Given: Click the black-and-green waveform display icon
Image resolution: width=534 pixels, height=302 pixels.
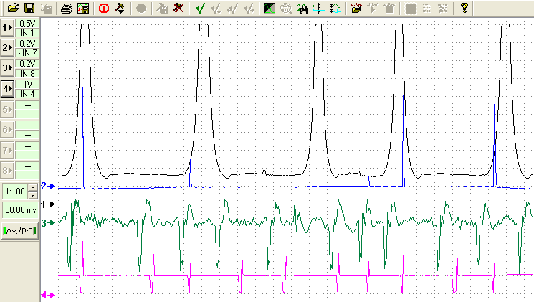Looking at the screenshot, I should [x=270, y=8].
